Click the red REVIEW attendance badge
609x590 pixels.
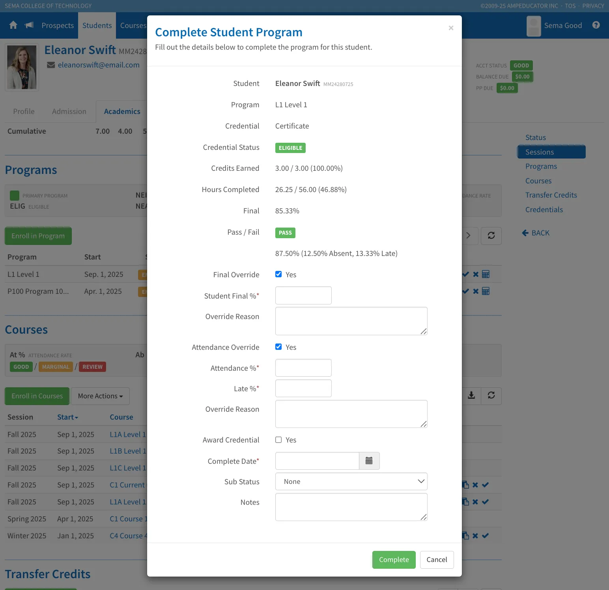pos(92,367)
